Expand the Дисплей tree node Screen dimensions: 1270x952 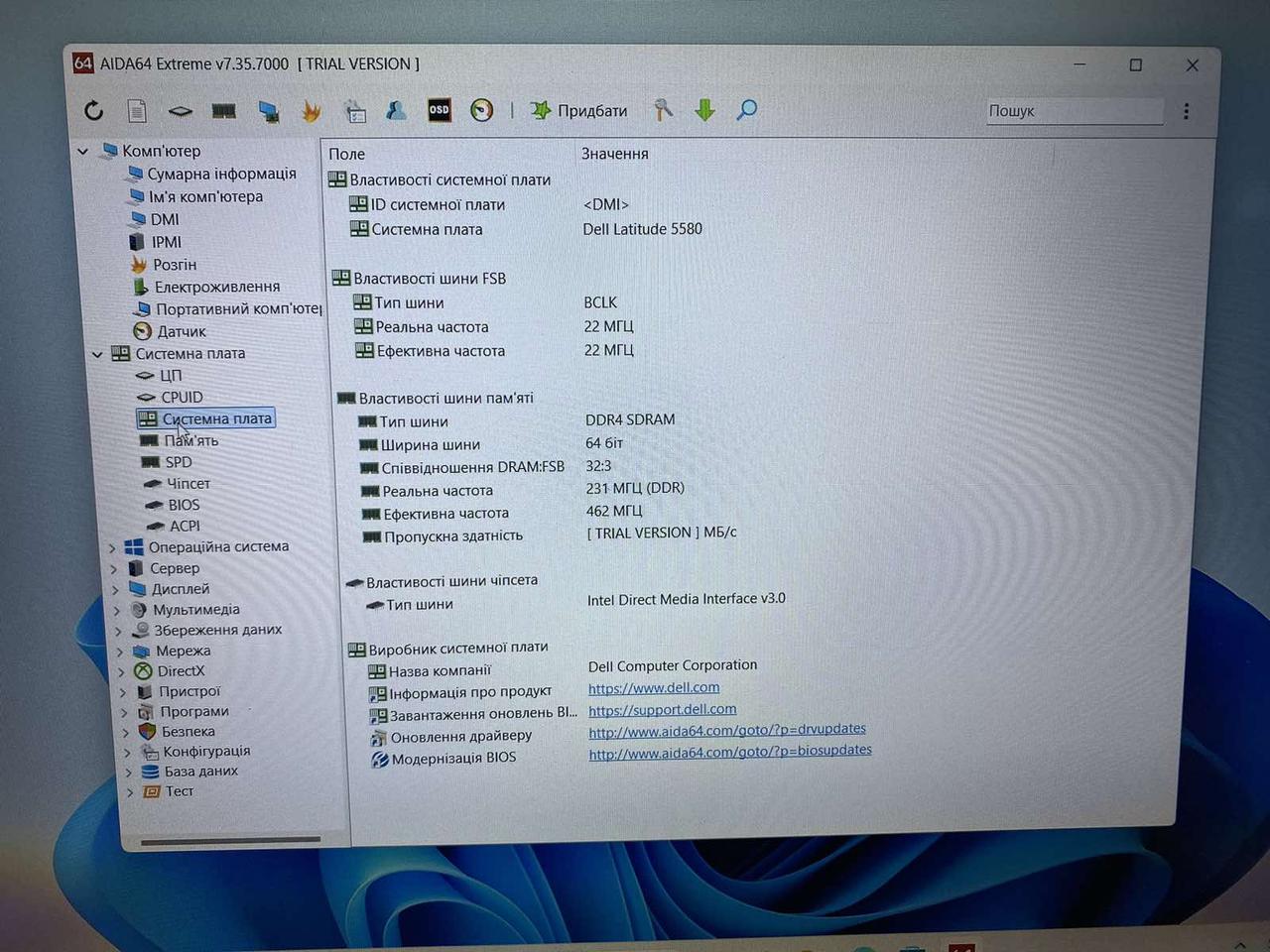pyautogui.click(x=116, y=590)
